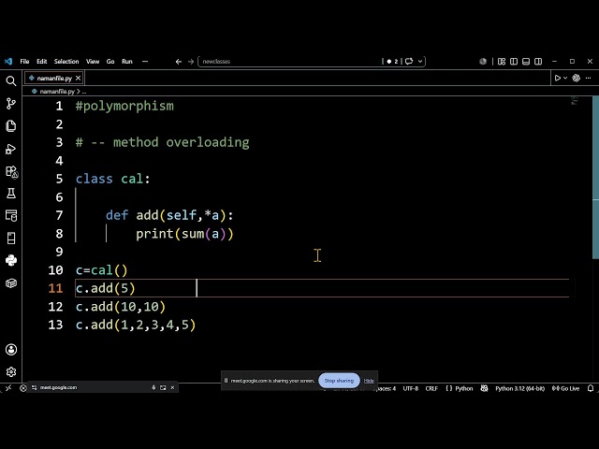
Task: Run the Python file with play button
Action: click(558, 78)
